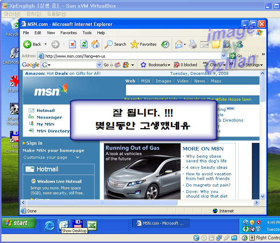Select the News search tab on MSN

(200, 81)
